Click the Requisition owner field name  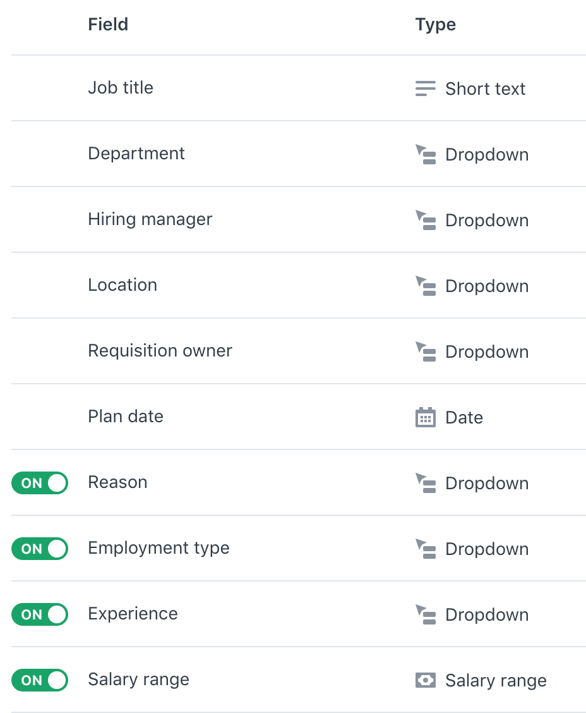point(160,351)
